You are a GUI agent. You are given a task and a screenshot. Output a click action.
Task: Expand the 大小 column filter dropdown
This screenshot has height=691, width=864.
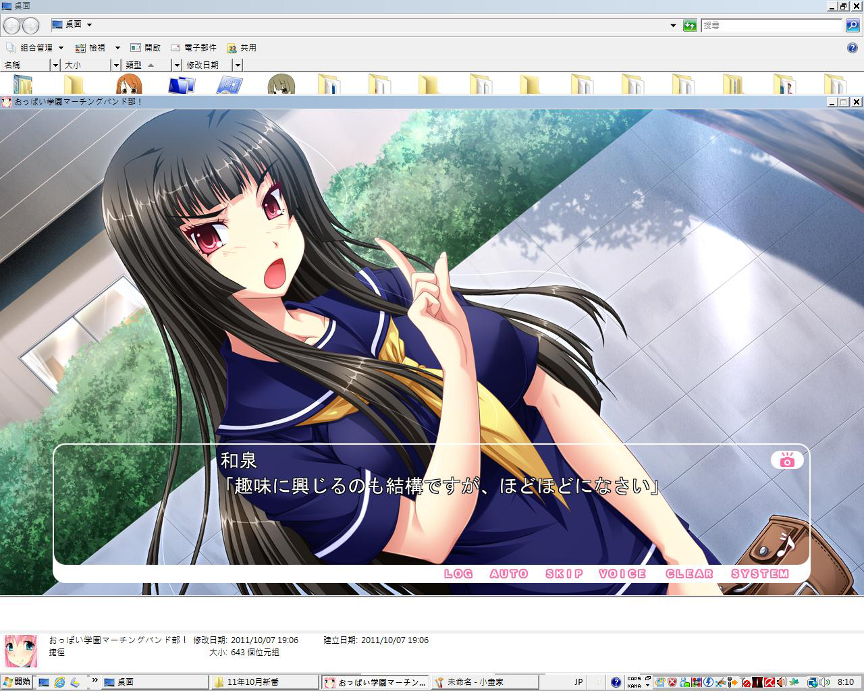tap(116, 65)
